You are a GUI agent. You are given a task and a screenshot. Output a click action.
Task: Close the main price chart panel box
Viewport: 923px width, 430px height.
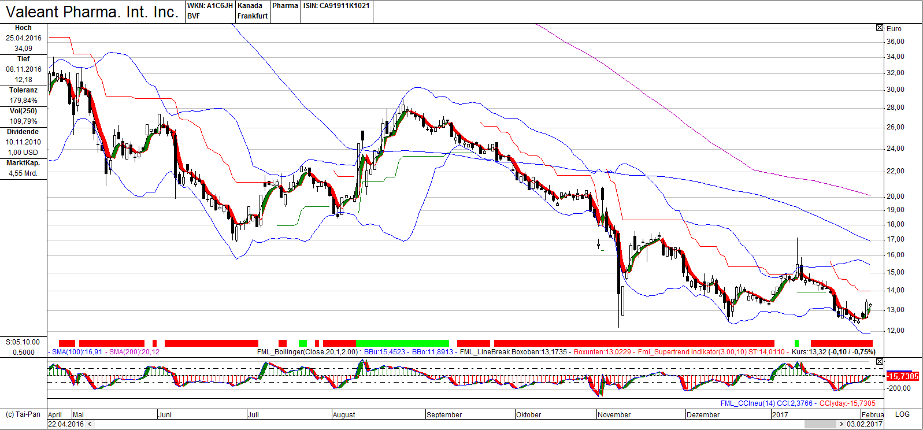coord(880,28)
